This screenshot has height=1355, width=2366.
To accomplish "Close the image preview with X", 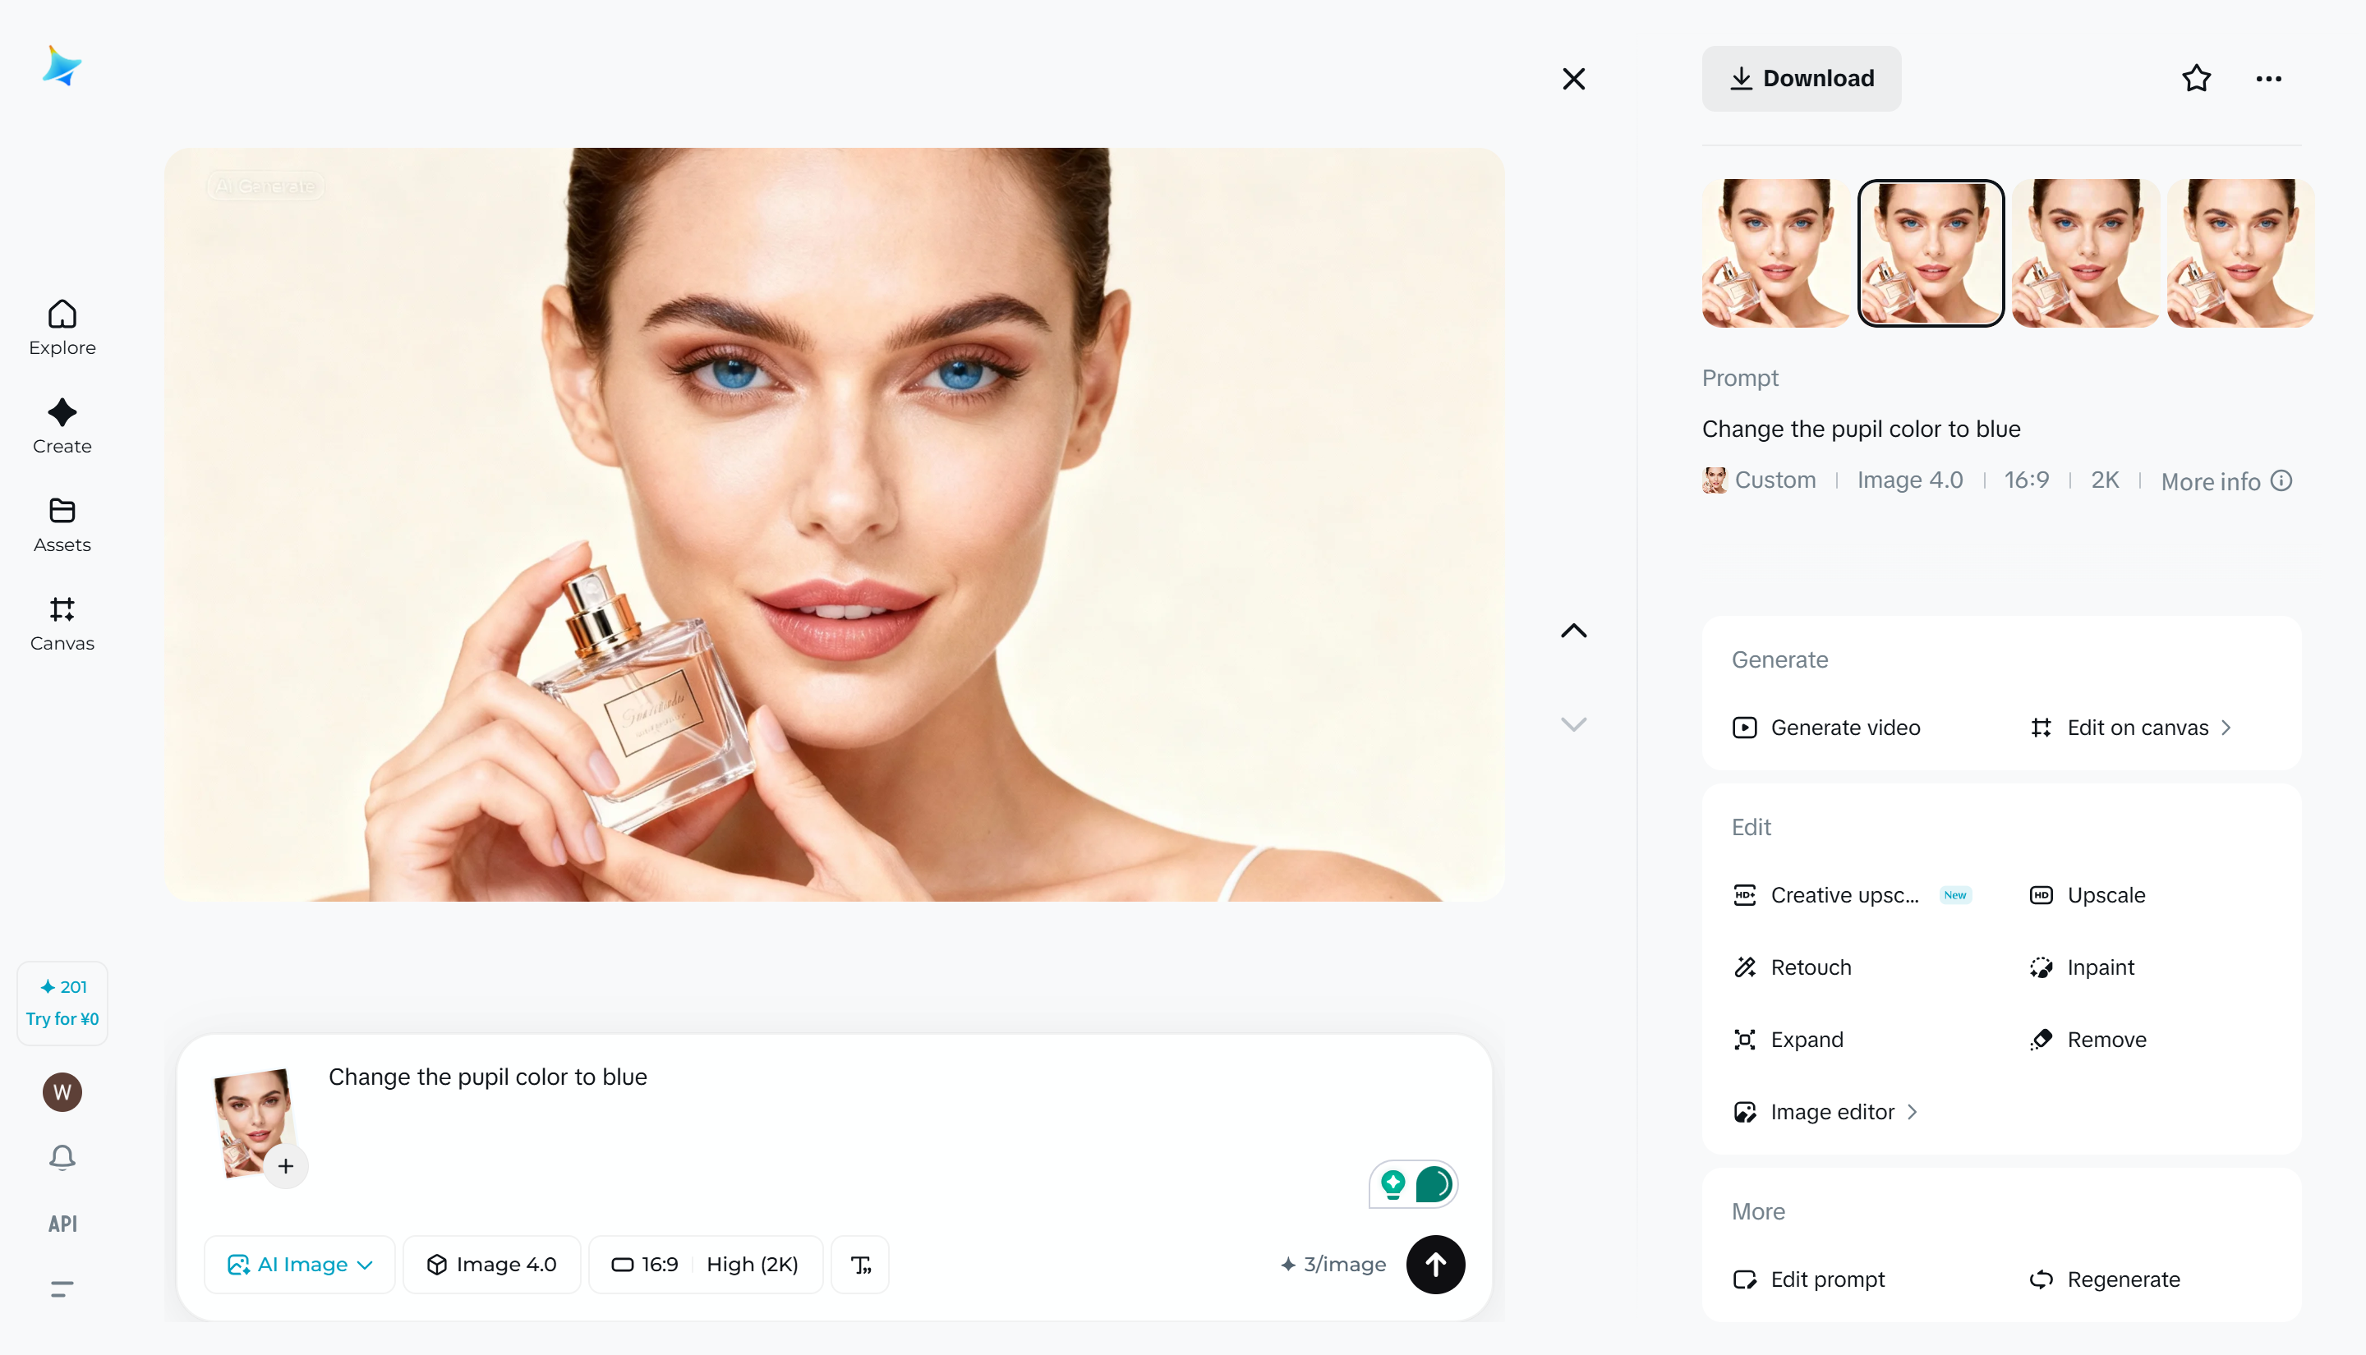I will coord(1573,79).
